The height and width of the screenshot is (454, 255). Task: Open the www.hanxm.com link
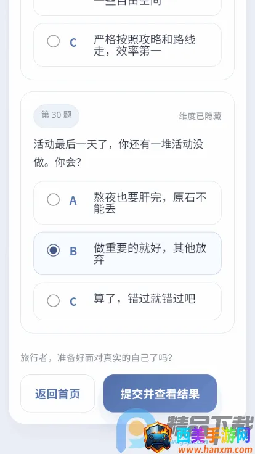[216, 449]
